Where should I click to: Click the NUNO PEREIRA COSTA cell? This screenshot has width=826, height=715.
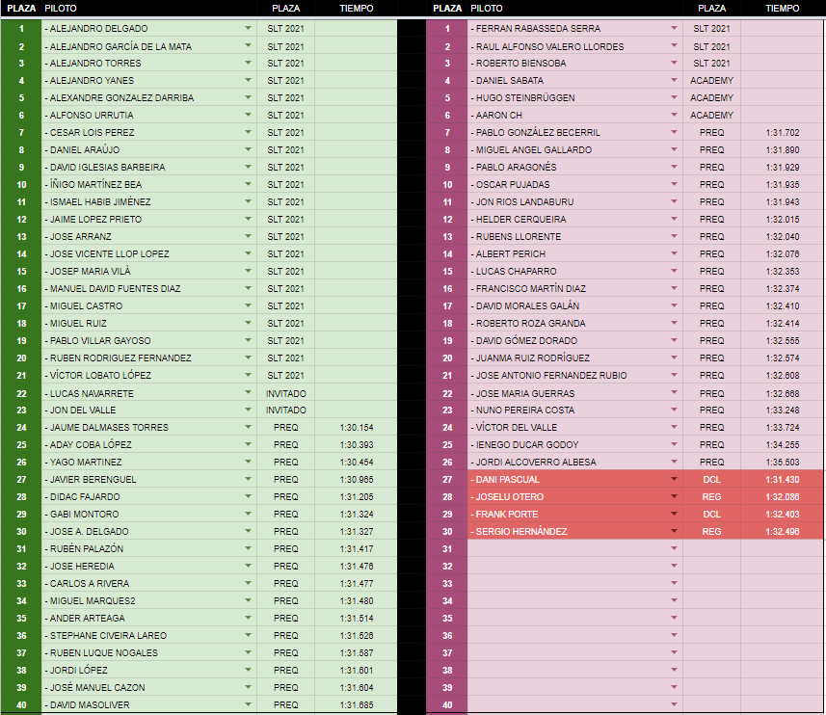(574, 410)
